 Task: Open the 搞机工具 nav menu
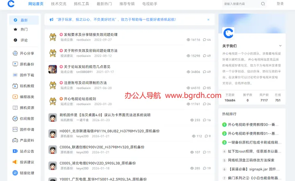coord(82,4)
